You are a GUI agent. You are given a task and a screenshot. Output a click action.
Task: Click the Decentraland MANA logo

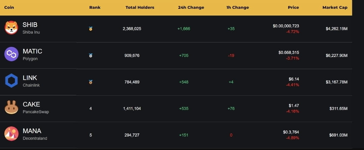coord(11,134)
